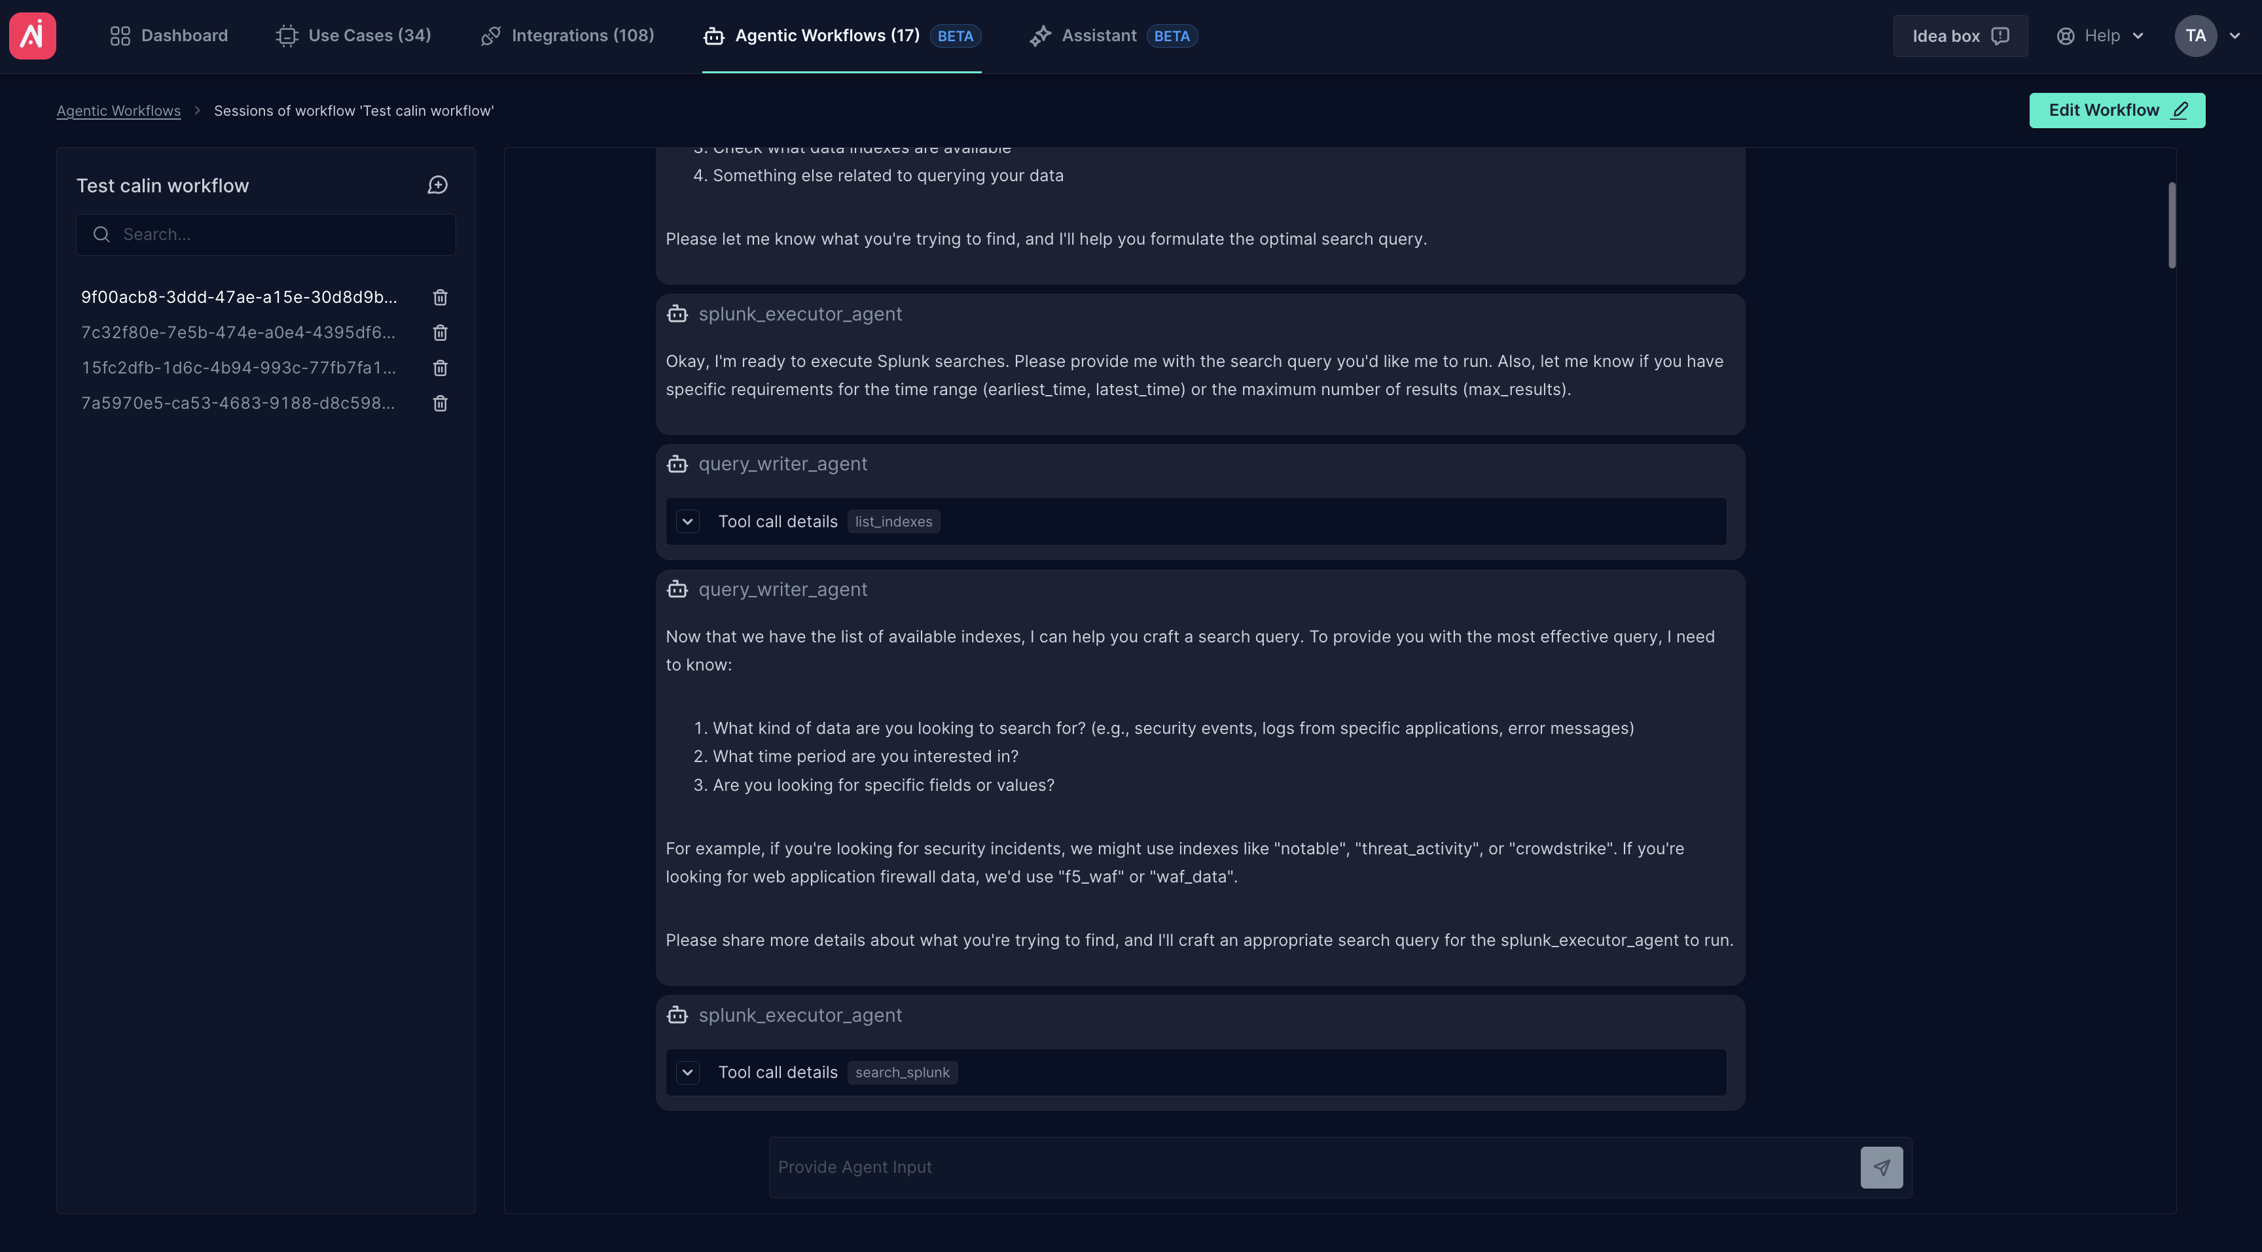The width and height of the screenshot is (2262, 1252).
Task: Click the app logo in top-left corner
Action: [x=33, y=36]
